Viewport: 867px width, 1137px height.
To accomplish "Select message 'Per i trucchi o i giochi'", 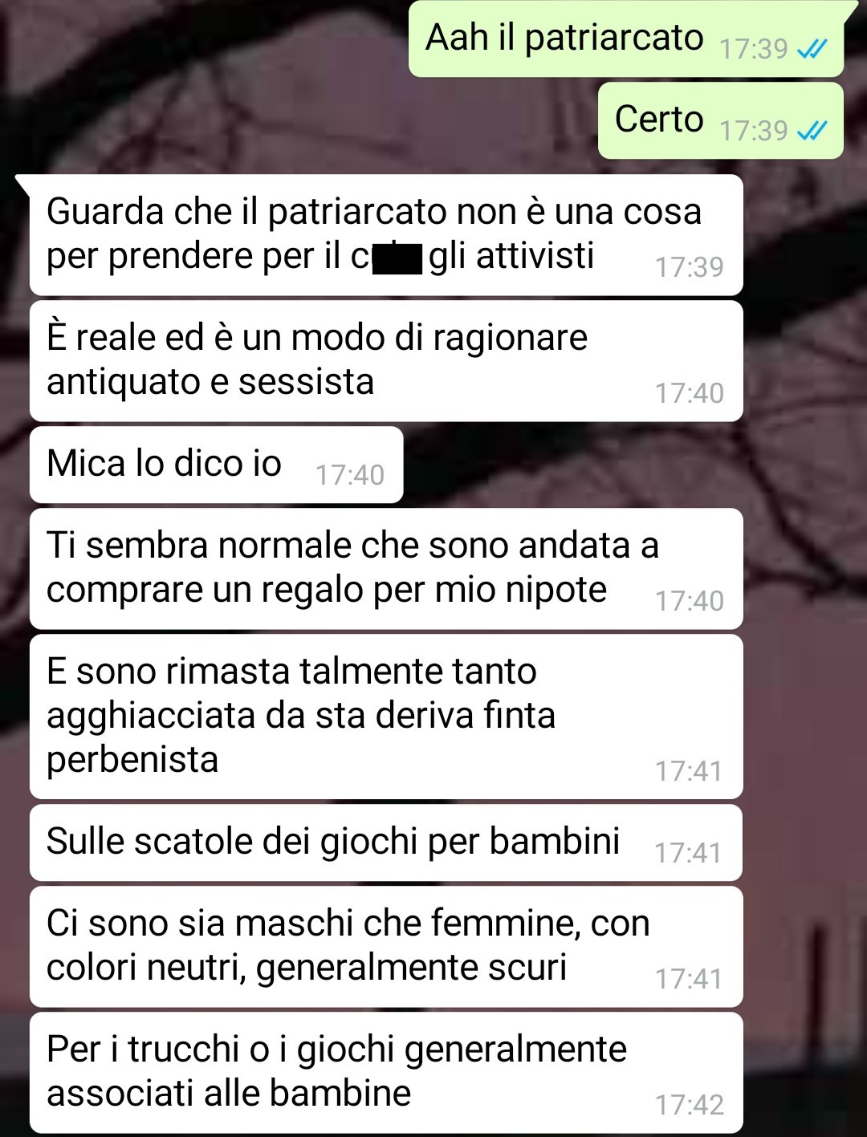I will tap(386, 1073).
